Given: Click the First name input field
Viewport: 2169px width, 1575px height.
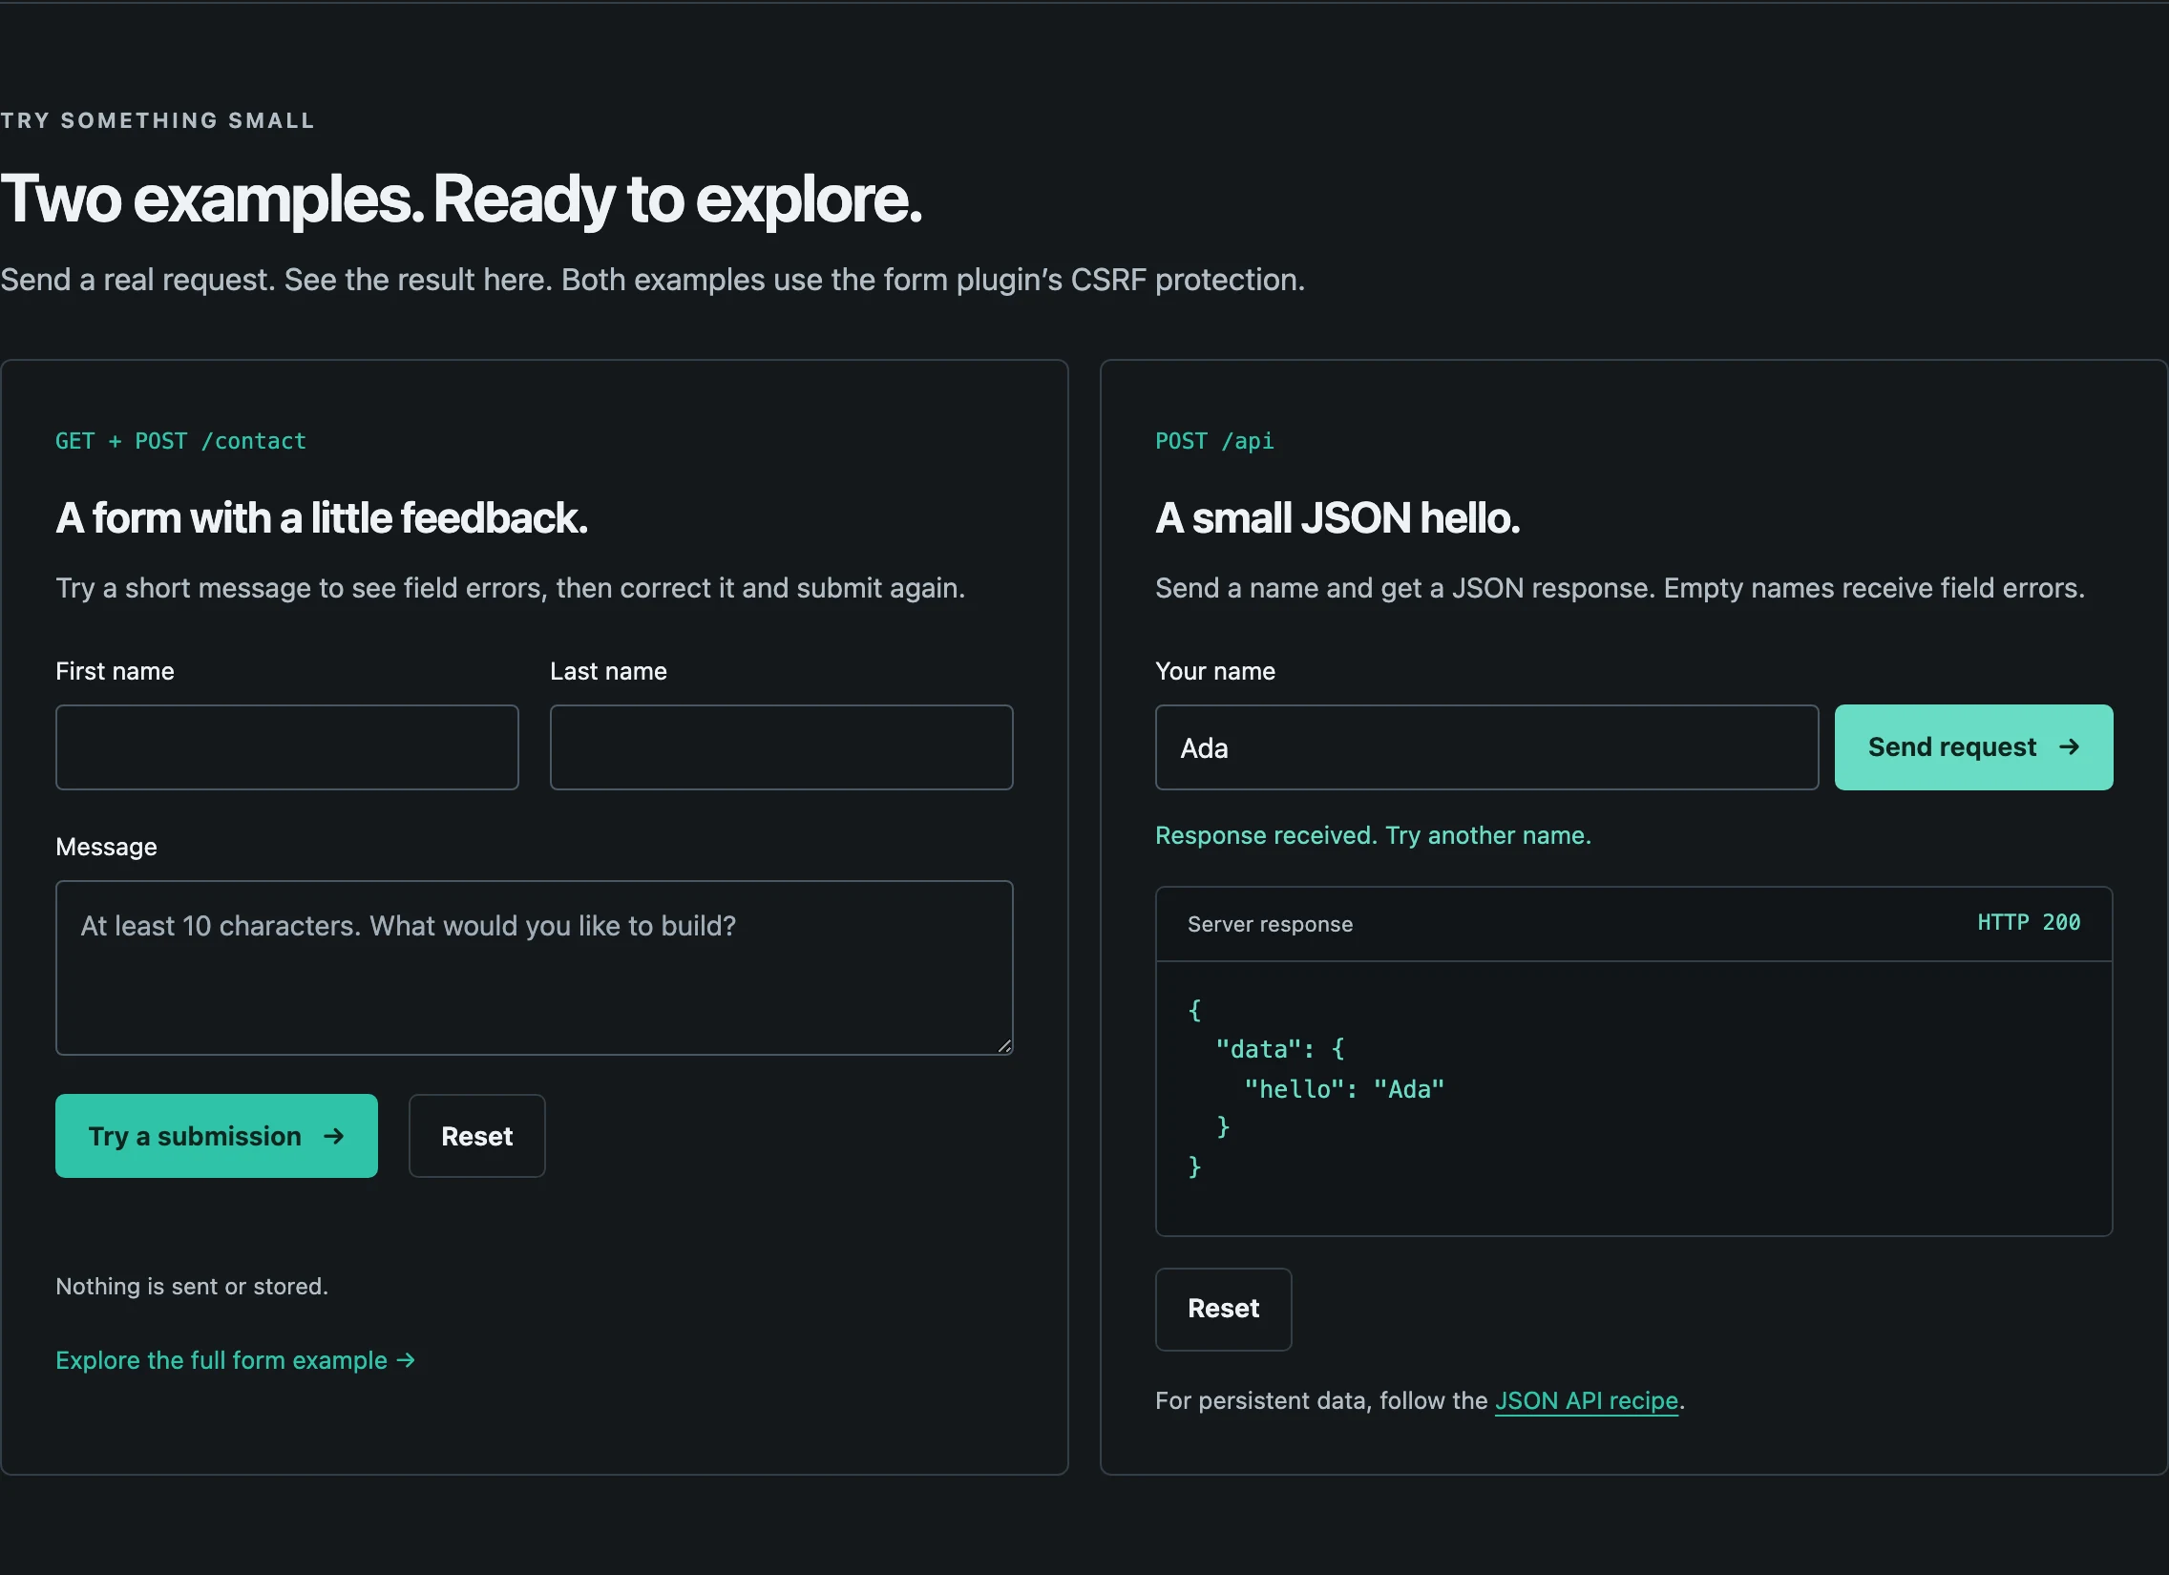Looking at the screenshot, I should [287, 746].
